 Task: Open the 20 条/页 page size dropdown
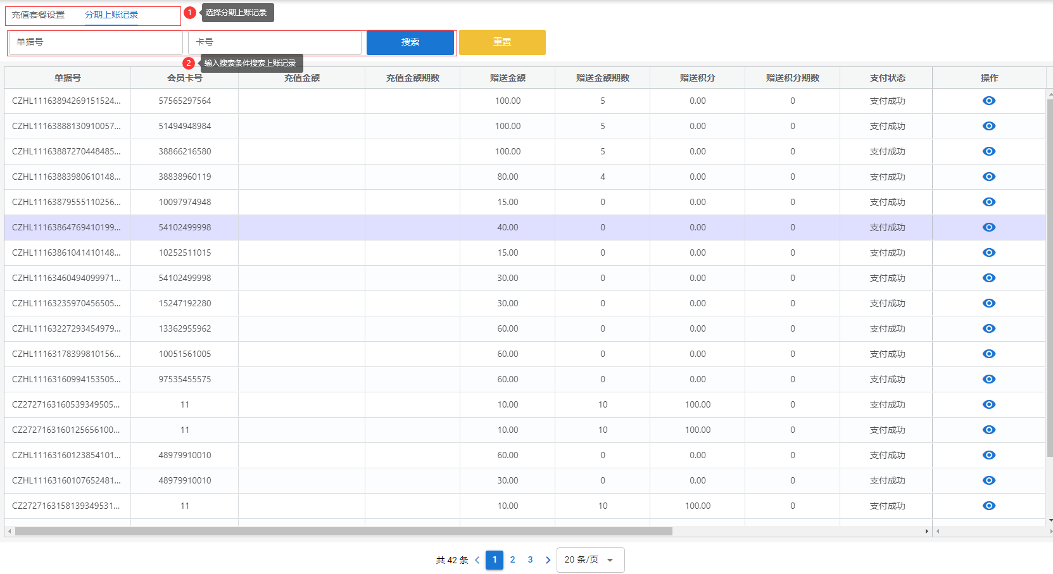point(590,560)
